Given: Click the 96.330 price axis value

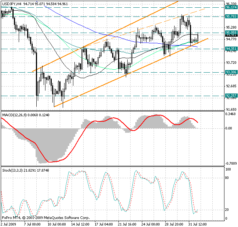Looking at the screenshot, I should [x=231, y=4].
